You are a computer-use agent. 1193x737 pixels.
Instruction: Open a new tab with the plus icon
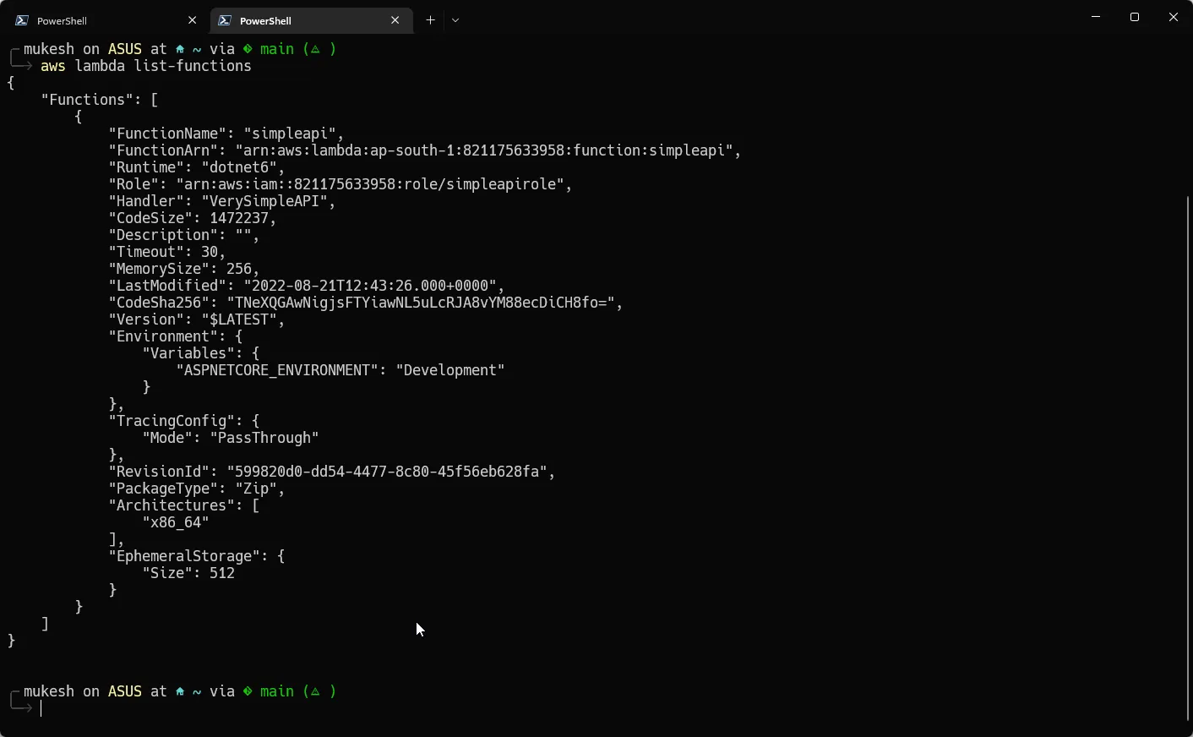click(430, 19)
